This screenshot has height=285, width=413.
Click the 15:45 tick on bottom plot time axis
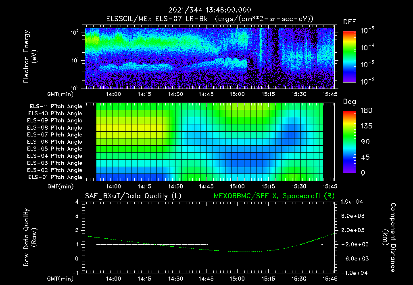coord(330,279)
